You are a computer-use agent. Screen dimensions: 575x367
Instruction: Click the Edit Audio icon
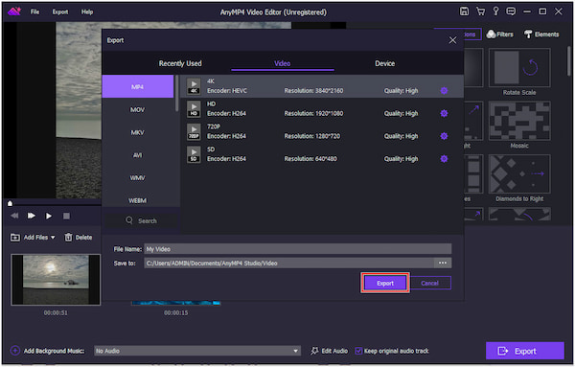coord(314,351)
